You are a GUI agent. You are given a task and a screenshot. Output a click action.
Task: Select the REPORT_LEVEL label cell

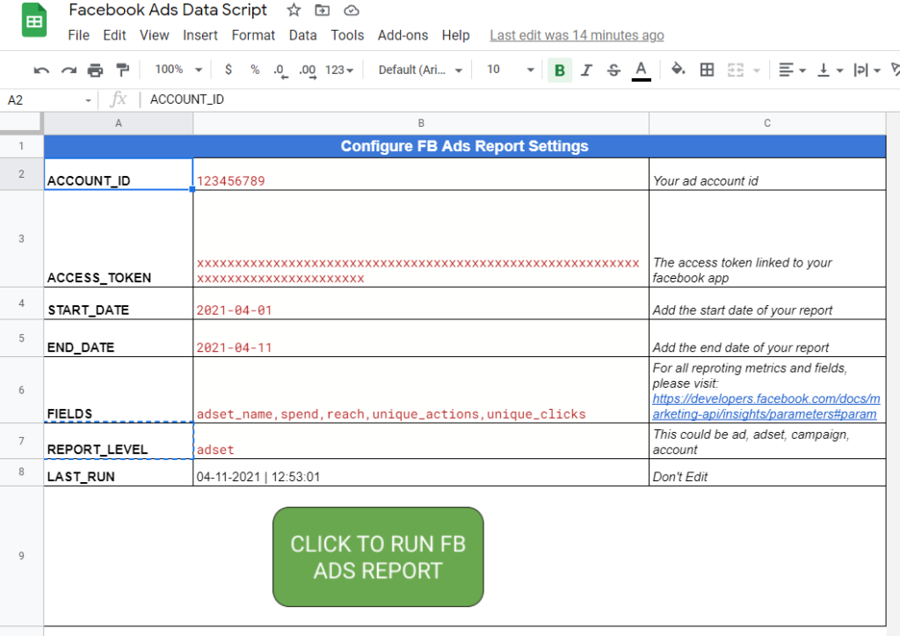pyautogui.click(x=119, y=442)
